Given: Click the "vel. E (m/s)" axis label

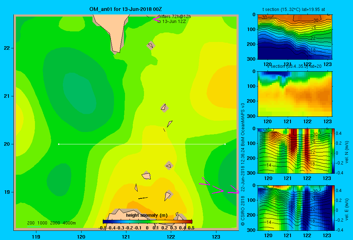Looking at the screenshot, I should tap(347, 209).
